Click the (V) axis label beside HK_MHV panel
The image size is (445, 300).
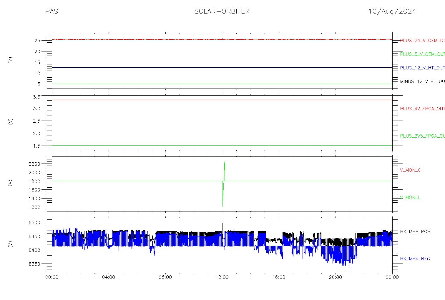click(x=11, y=244)
